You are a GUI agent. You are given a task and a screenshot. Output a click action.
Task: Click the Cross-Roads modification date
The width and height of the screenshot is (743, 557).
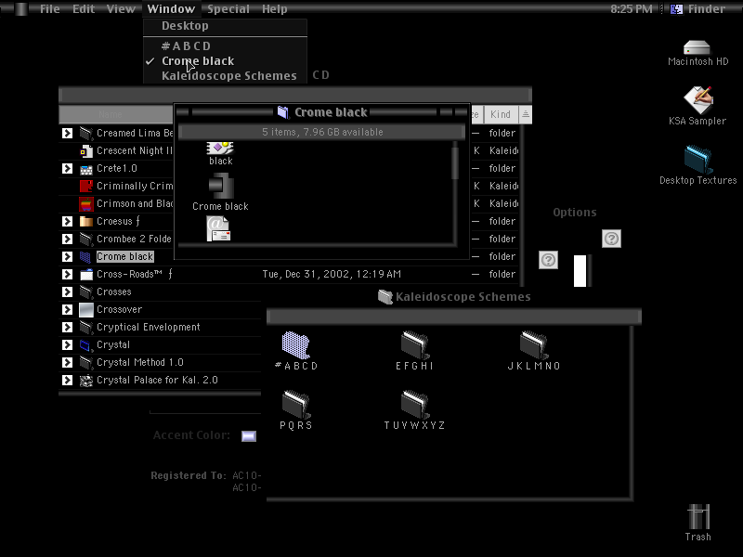pos(332,274)
